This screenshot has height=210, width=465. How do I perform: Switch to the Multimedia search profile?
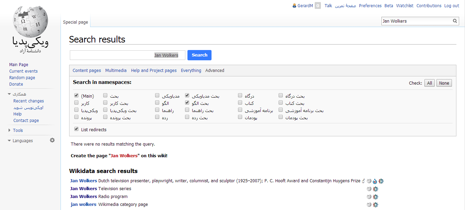tap(116, 71)
